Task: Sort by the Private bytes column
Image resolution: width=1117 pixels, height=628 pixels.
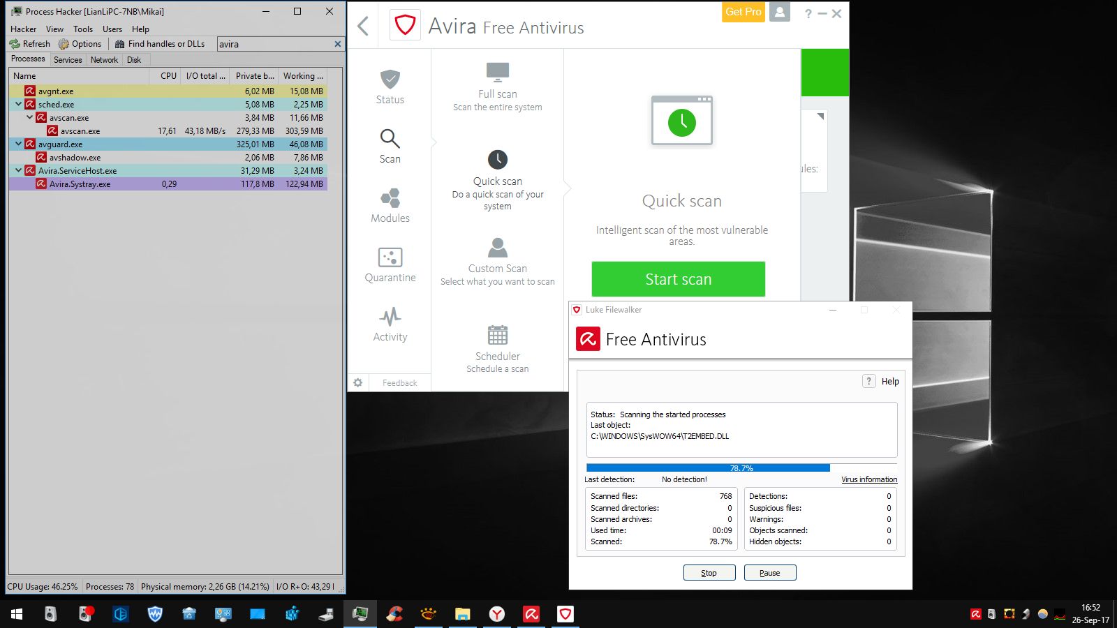Action: (x=254, y=76)
